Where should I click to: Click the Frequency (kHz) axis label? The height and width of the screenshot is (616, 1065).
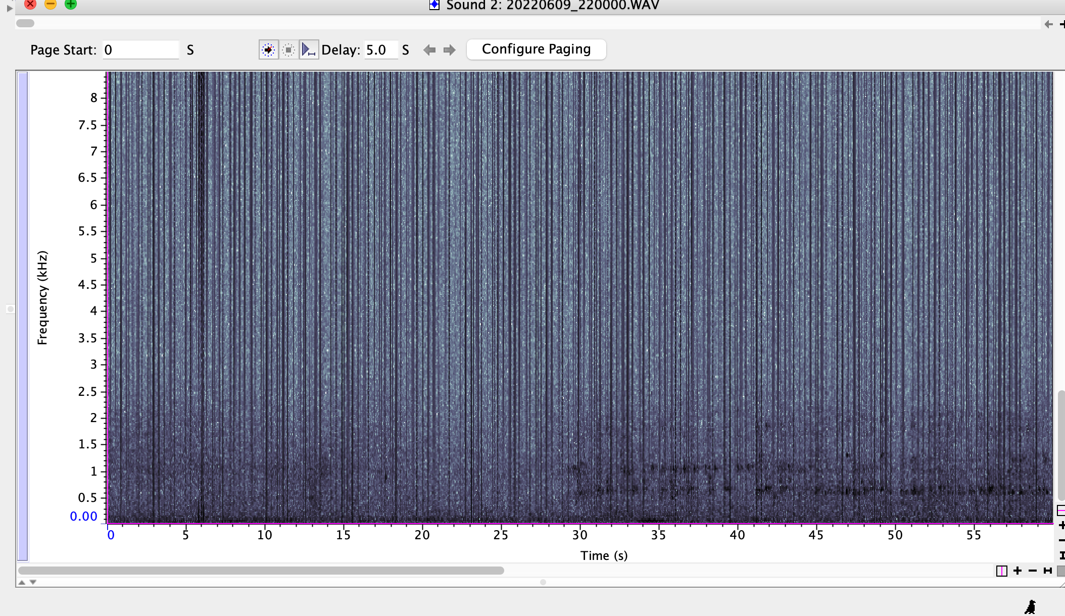coord(42,298)
